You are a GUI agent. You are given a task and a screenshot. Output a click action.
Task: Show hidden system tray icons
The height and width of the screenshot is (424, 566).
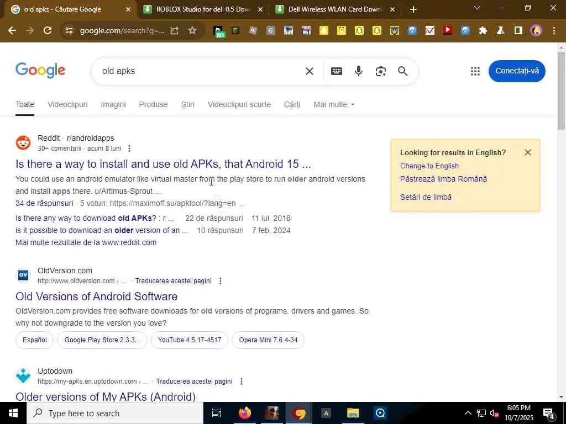(x=468, y=413)
